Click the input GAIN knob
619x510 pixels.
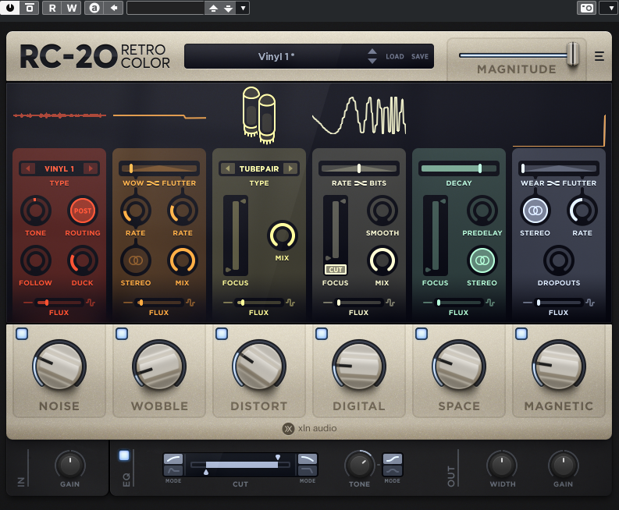(x=70, y=465)
